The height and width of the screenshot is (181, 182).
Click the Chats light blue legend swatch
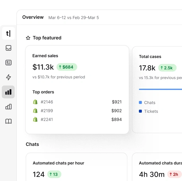click(140, 102)
